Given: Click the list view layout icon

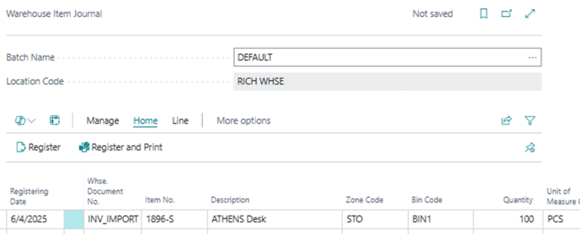Looking at the screenshot, I should (55, 121).
